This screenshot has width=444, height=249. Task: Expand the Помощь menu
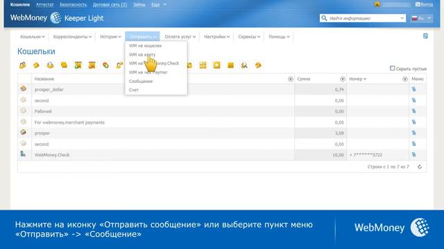(279, 37)
